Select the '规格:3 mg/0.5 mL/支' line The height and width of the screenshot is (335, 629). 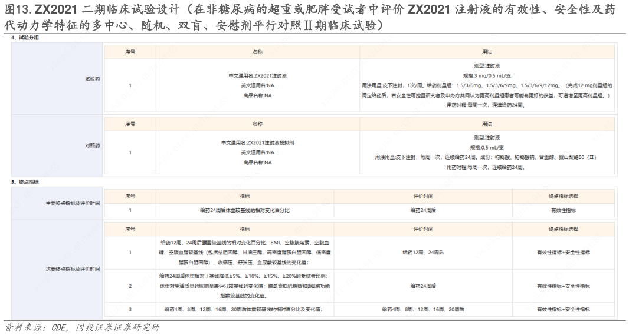pyautogui.click(x=487, y=75)
